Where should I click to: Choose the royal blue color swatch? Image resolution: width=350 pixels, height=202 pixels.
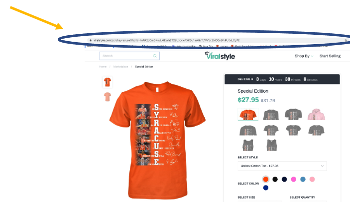266,188
